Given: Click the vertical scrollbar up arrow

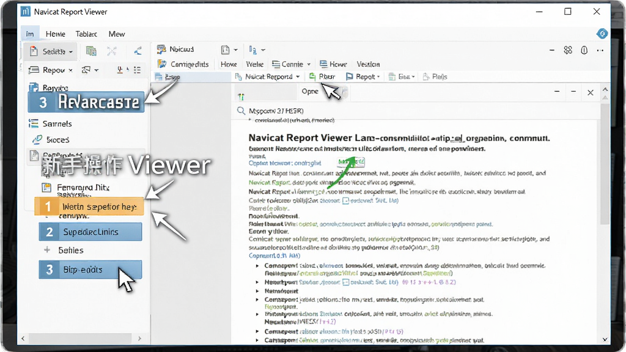Looking at the screenshot, I should click(x=605, y=89).
